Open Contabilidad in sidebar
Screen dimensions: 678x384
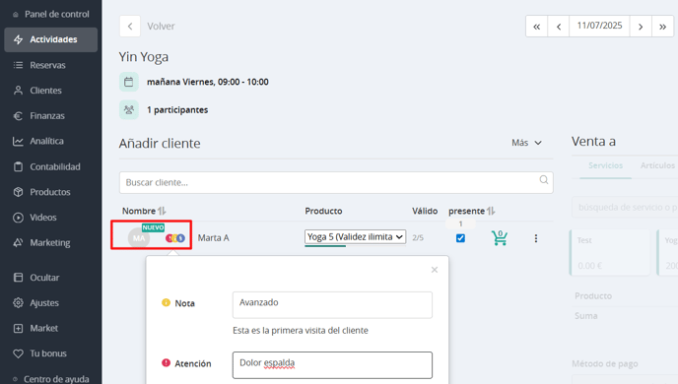[x=55, y=166]
